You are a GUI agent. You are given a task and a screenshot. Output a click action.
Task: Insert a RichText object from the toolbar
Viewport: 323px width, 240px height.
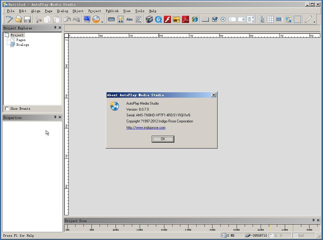288,19
